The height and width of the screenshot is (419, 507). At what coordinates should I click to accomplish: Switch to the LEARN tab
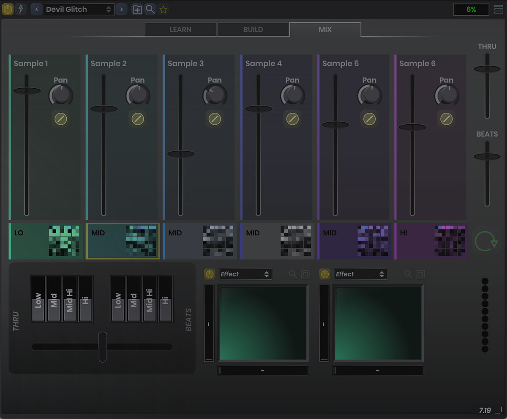180,29
